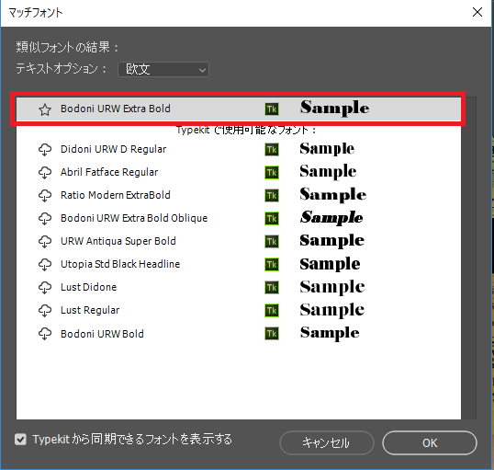This screenshot has height=470, width=494.
Task: Choose the Lust Didone font entry
Action: [239, 287]
